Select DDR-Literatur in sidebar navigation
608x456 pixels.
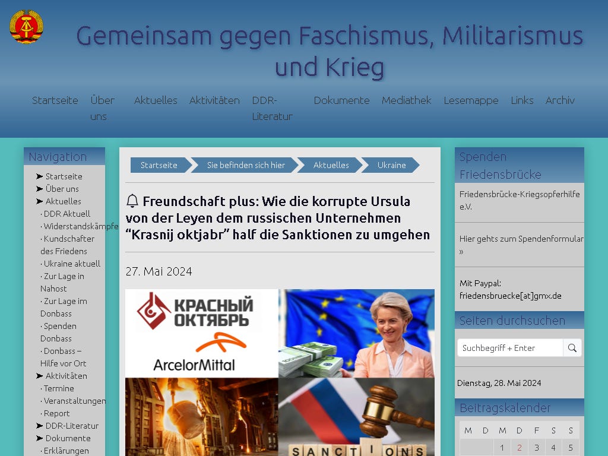[x=72, y=426]
